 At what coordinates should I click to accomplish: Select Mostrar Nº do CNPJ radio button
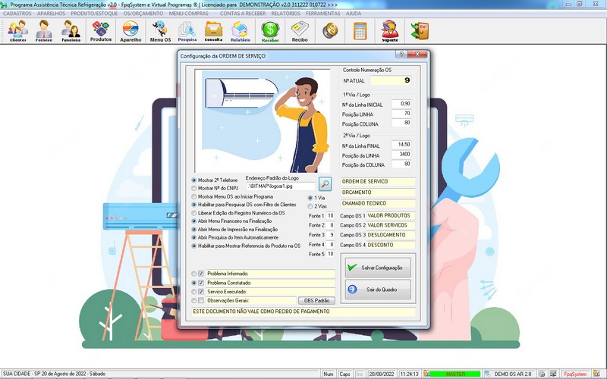[194, 188]
